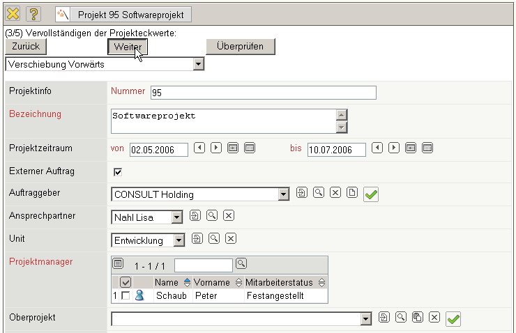Click the 'Überprüfen' button
516x333 pixels.
point(240,46)
